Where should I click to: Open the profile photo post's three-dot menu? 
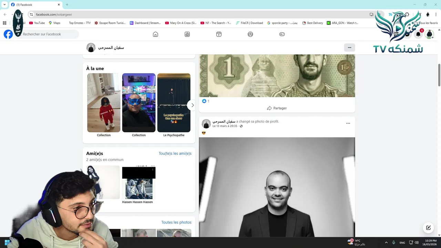point(348,123)
